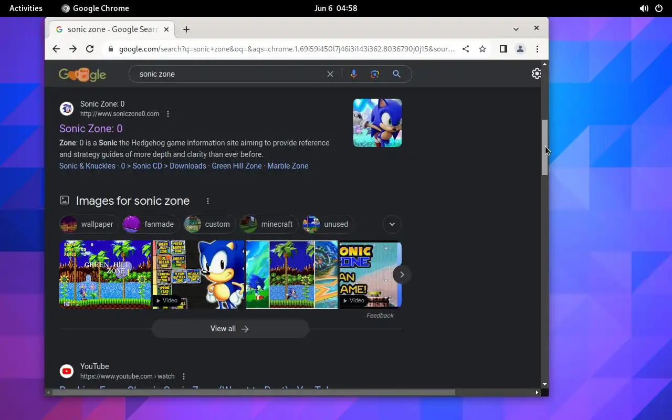This screenshot has height=420, width=672.
Task: Filter images by unused chip
Action: point(328,224)
